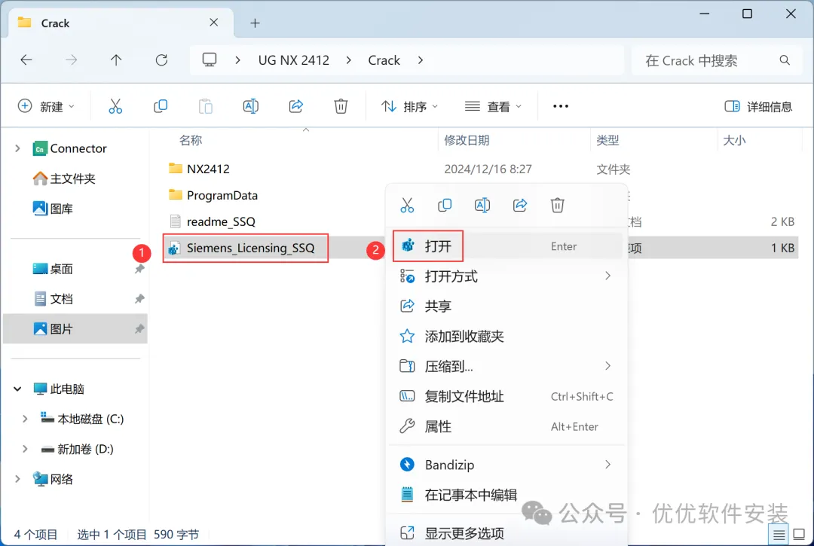Open 图片 in the sidebar
814x546 pixels.
click(x=53, y=329)
